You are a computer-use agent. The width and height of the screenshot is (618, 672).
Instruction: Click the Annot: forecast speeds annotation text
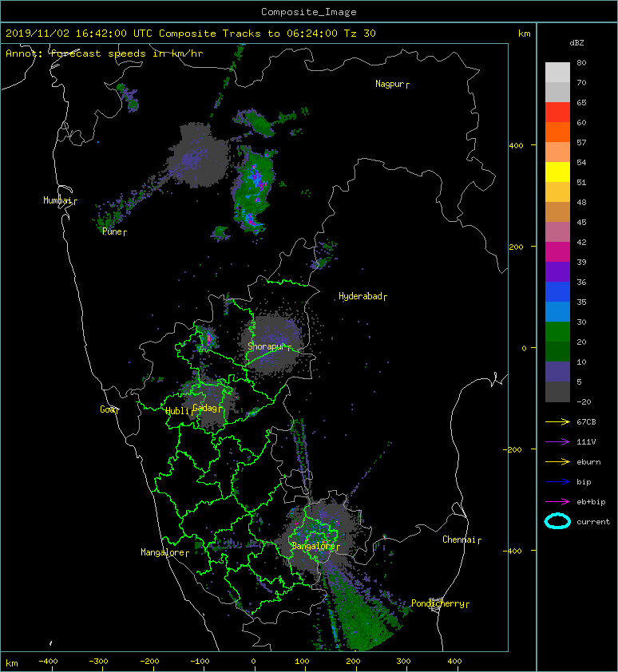[x=105, y=53]
